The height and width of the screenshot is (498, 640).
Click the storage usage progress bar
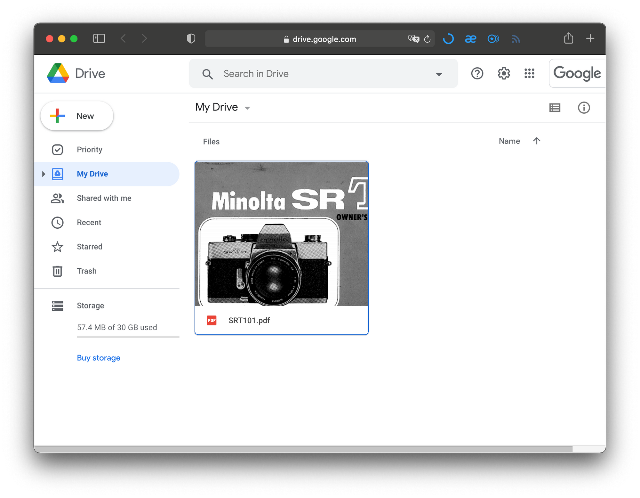click(x=128, y=337)
